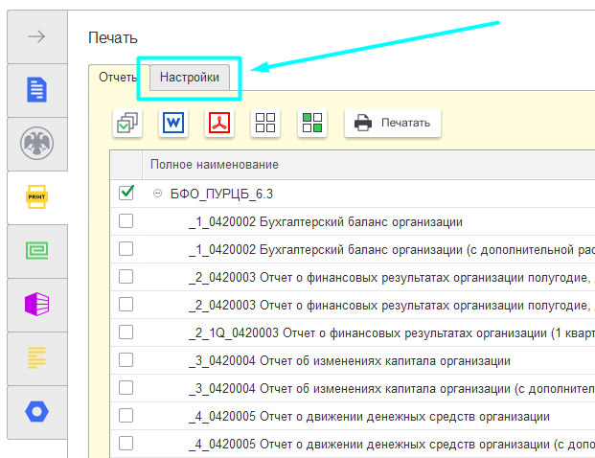Open the purple cube sidebar icon
Image resolution: width=595 pixels, height=458 pixels.
pyautogui.click(x=36, y=305)
